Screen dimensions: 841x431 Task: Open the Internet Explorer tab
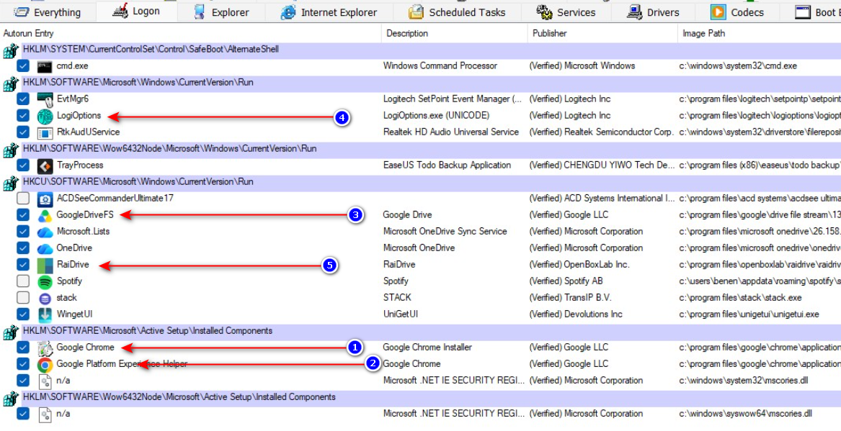[329, 12]
